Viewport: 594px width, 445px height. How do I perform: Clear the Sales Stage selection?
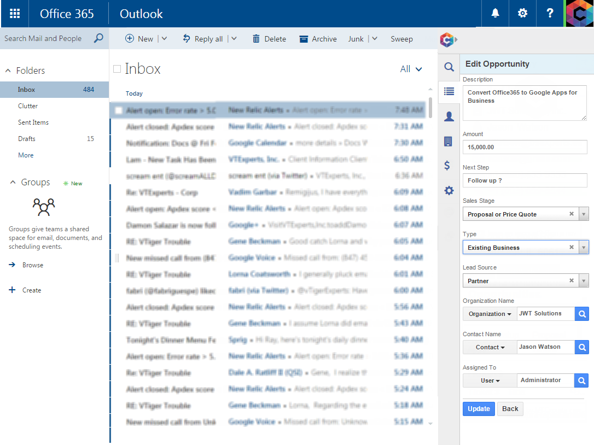click(572, 214)
